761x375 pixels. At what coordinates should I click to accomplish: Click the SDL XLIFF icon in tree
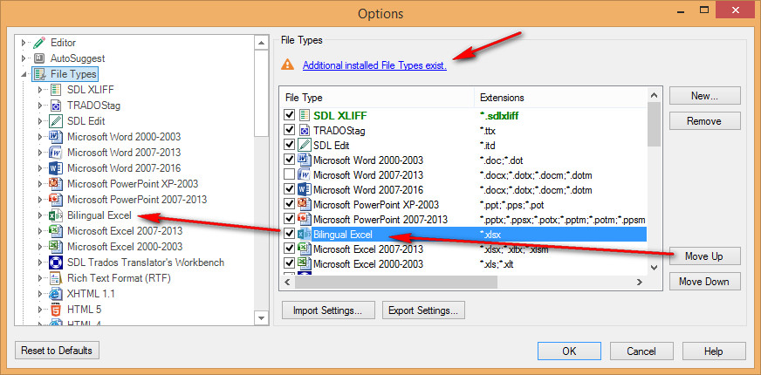pos(56,90)
